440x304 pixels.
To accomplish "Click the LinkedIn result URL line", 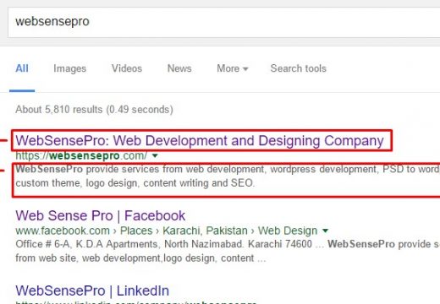I will (x=136, y=302).
